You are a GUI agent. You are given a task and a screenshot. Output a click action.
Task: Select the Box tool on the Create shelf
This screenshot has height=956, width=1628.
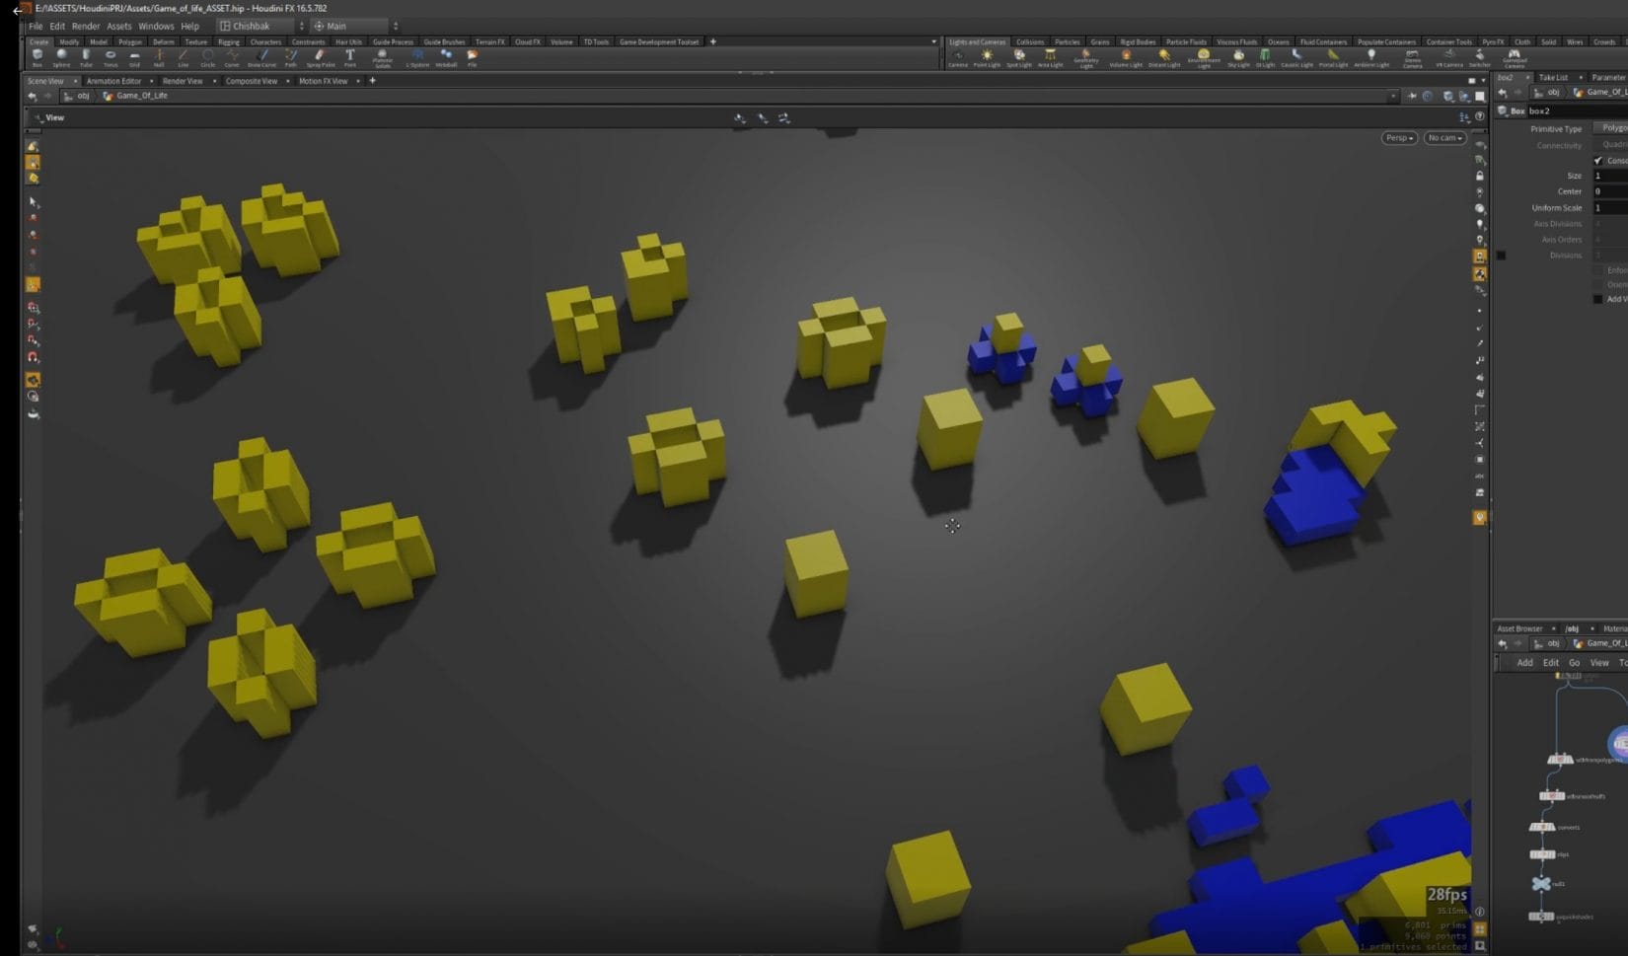(37, 56)
